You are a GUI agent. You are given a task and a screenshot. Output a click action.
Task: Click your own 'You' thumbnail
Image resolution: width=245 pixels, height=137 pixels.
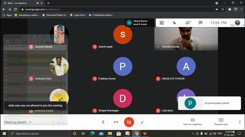coord(237,23)
